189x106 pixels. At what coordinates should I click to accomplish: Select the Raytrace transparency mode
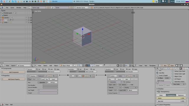(x=181, y=95)
